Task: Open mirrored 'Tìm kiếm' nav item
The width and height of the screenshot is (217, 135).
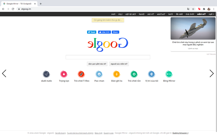Action: click(201, 14)
